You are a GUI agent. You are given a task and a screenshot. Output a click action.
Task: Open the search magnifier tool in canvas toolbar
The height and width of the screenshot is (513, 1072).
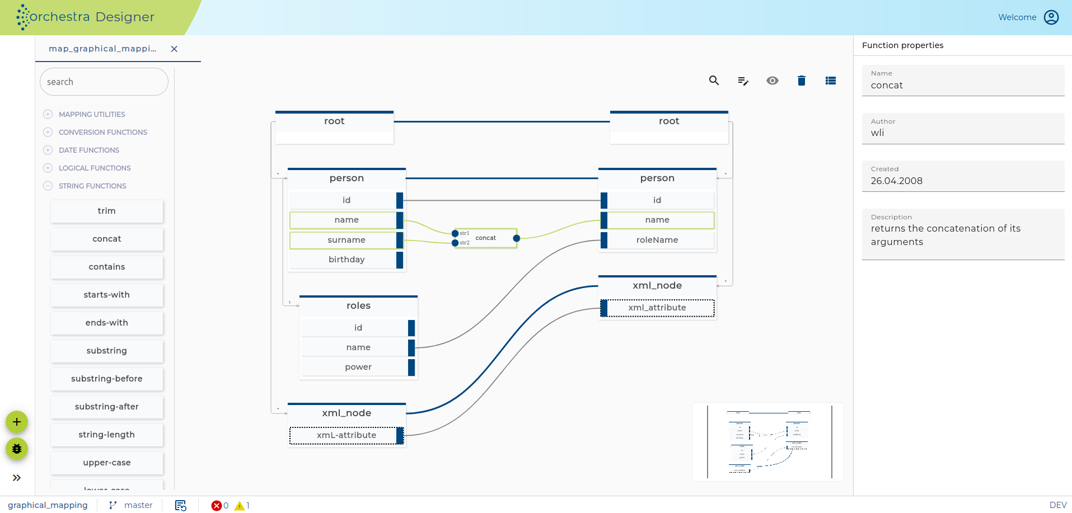point(714,81)
